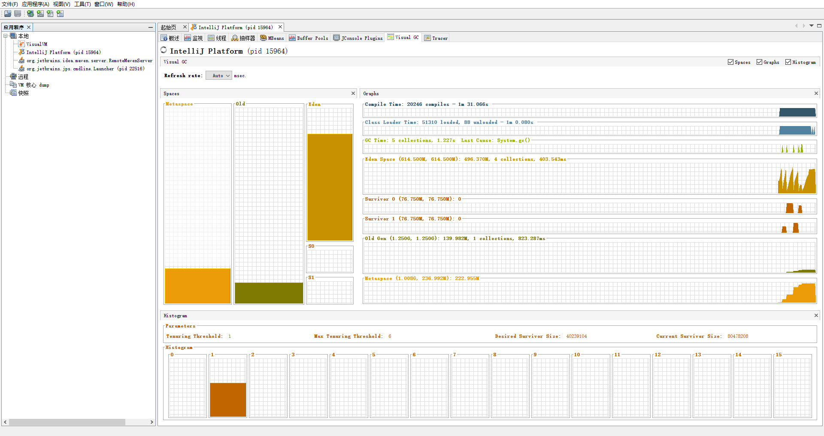The height and width of the screenshot is (436, 824).
Task: Close the 起始页 tab
Action: [185, 27]
